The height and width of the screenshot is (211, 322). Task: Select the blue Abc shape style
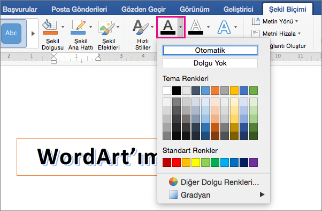pos(11,34)
